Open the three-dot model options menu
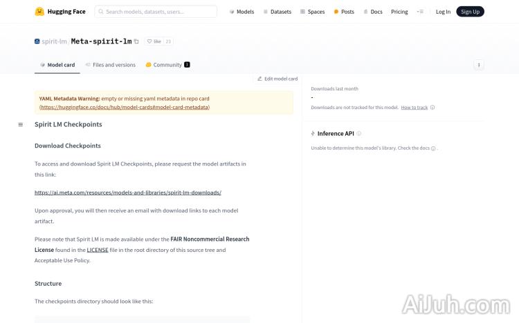 point(479,65)
